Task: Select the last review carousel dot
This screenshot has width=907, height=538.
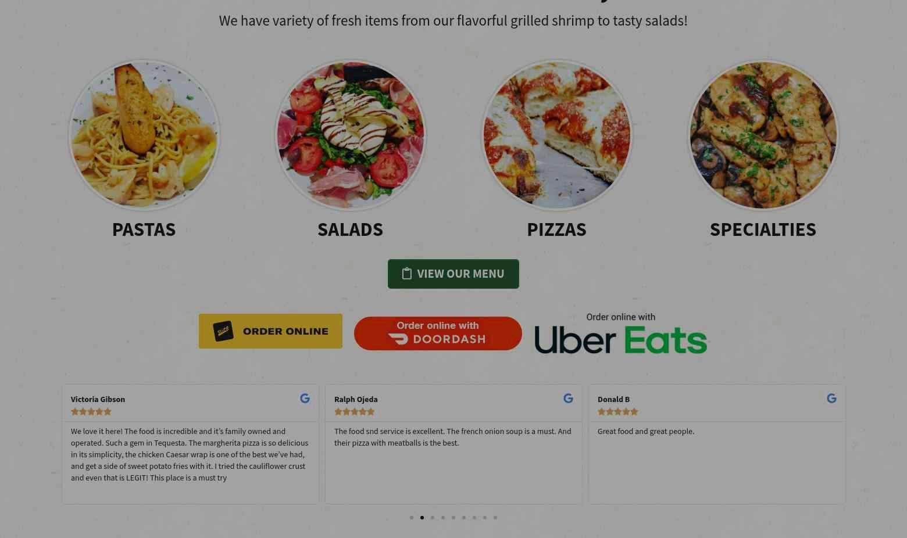Action: [x=495, y=518]
